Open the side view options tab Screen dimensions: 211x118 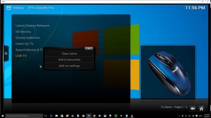coord(6,53)
